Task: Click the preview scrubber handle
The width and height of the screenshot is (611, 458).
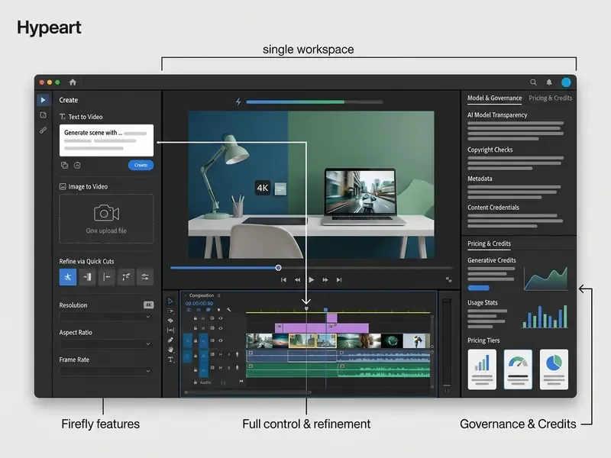Action: pos(278,268)
